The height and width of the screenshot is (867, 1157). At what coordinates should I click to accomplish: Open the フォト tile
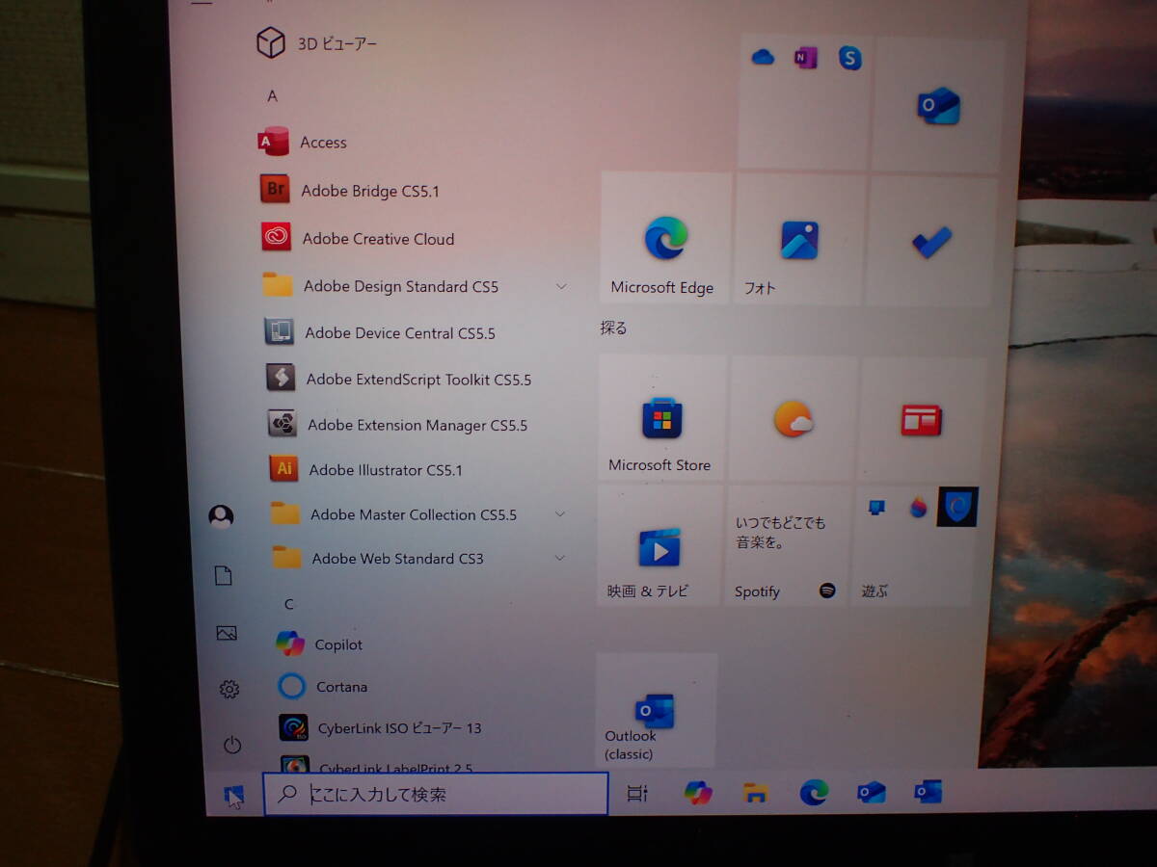click(798, 240)
